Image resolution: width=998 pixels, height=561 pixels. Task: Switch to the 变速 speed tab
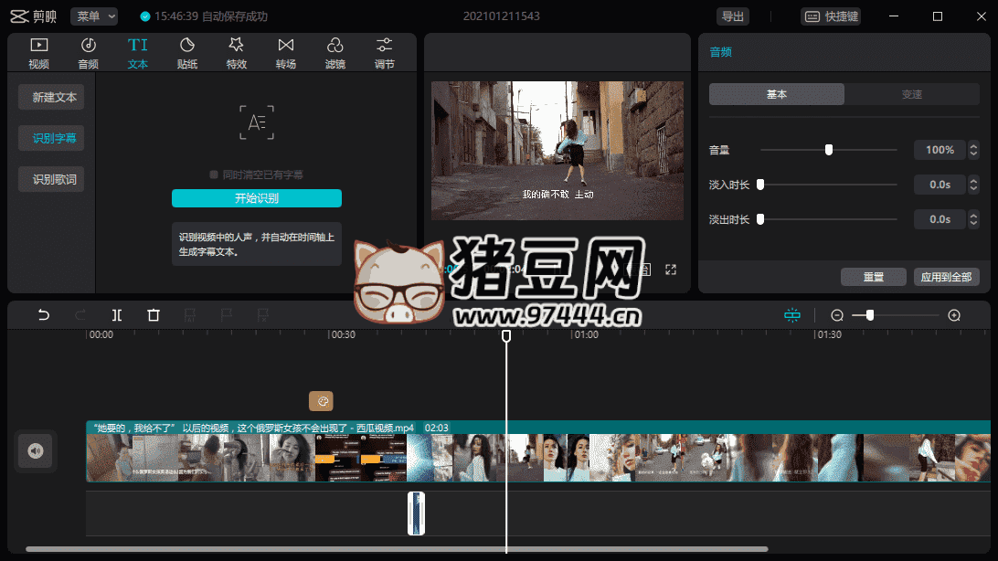tap(911, 94)
